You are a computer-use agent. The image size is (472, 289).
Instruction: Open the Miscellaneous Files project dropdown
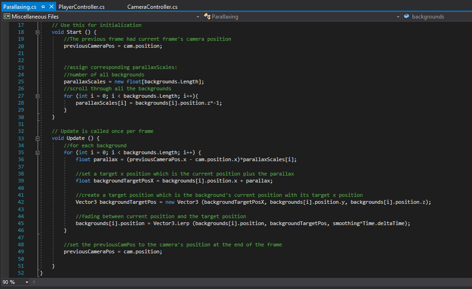[197, 17]
